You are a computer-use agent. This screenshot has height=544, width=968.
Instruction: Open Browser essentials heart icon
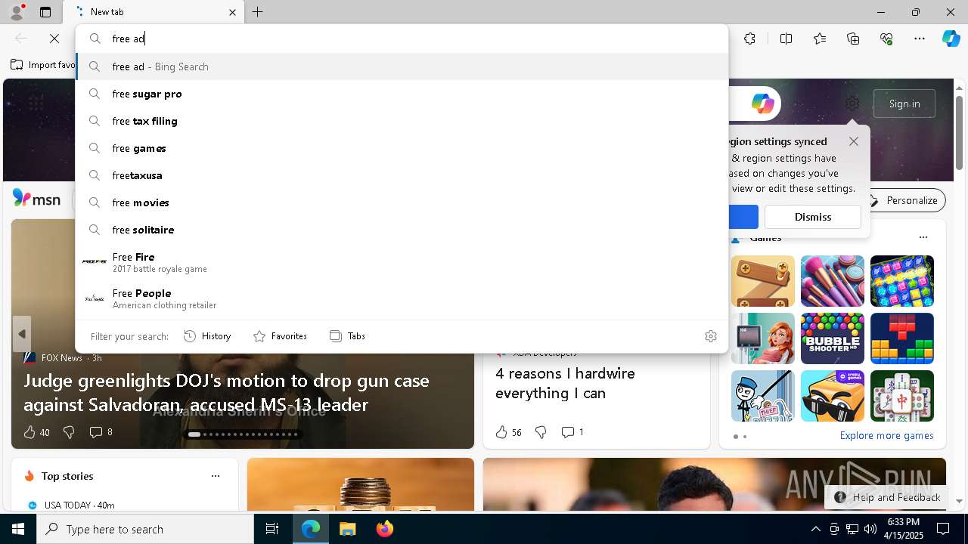click(886, 39)
